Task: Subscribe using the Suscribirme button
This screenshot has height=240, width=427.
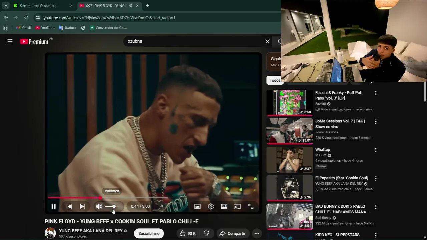Action: [x=149, y=233]
